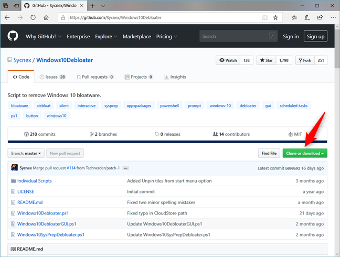340x257 pixels.
Task: Open the Projects tab
Action: (x=139, y=77)
